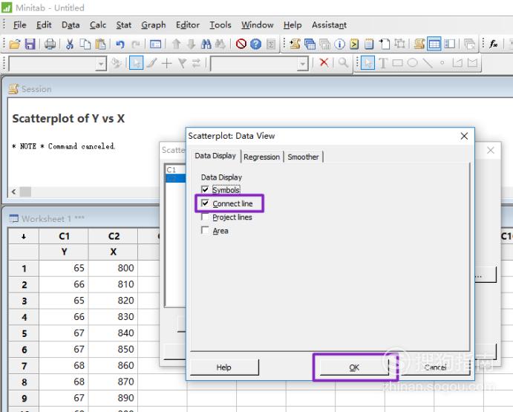Screen dimensions: 513x412
Task: Open Help with the blue question mark icon
Action: (256, 44)
